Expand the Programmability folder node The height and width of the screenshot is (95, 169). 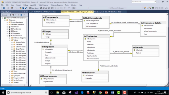pyautogui.click(x=10, y=78)
